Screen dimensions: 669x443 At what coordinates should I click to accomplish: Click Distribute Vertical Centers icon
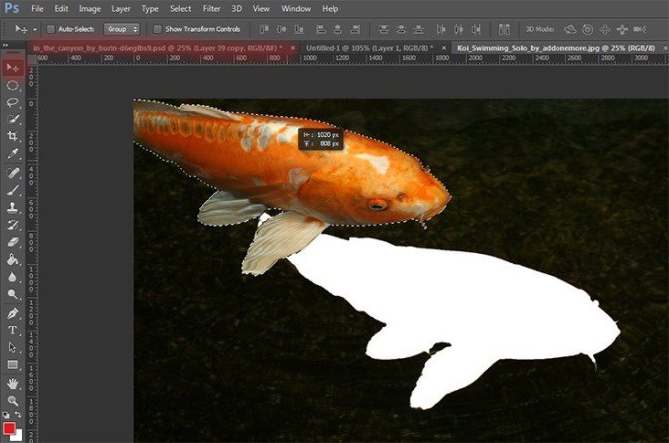pyautogui.click(x=401, y=29)
